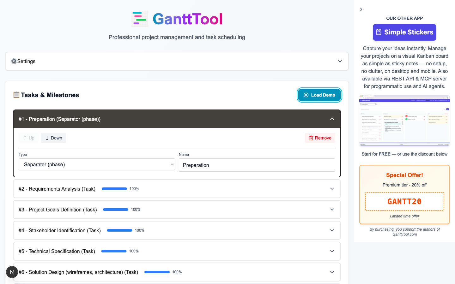Click the Limited time offer text
The height and width of the screenshot is (284, 455).
click(x=404, y=216)
